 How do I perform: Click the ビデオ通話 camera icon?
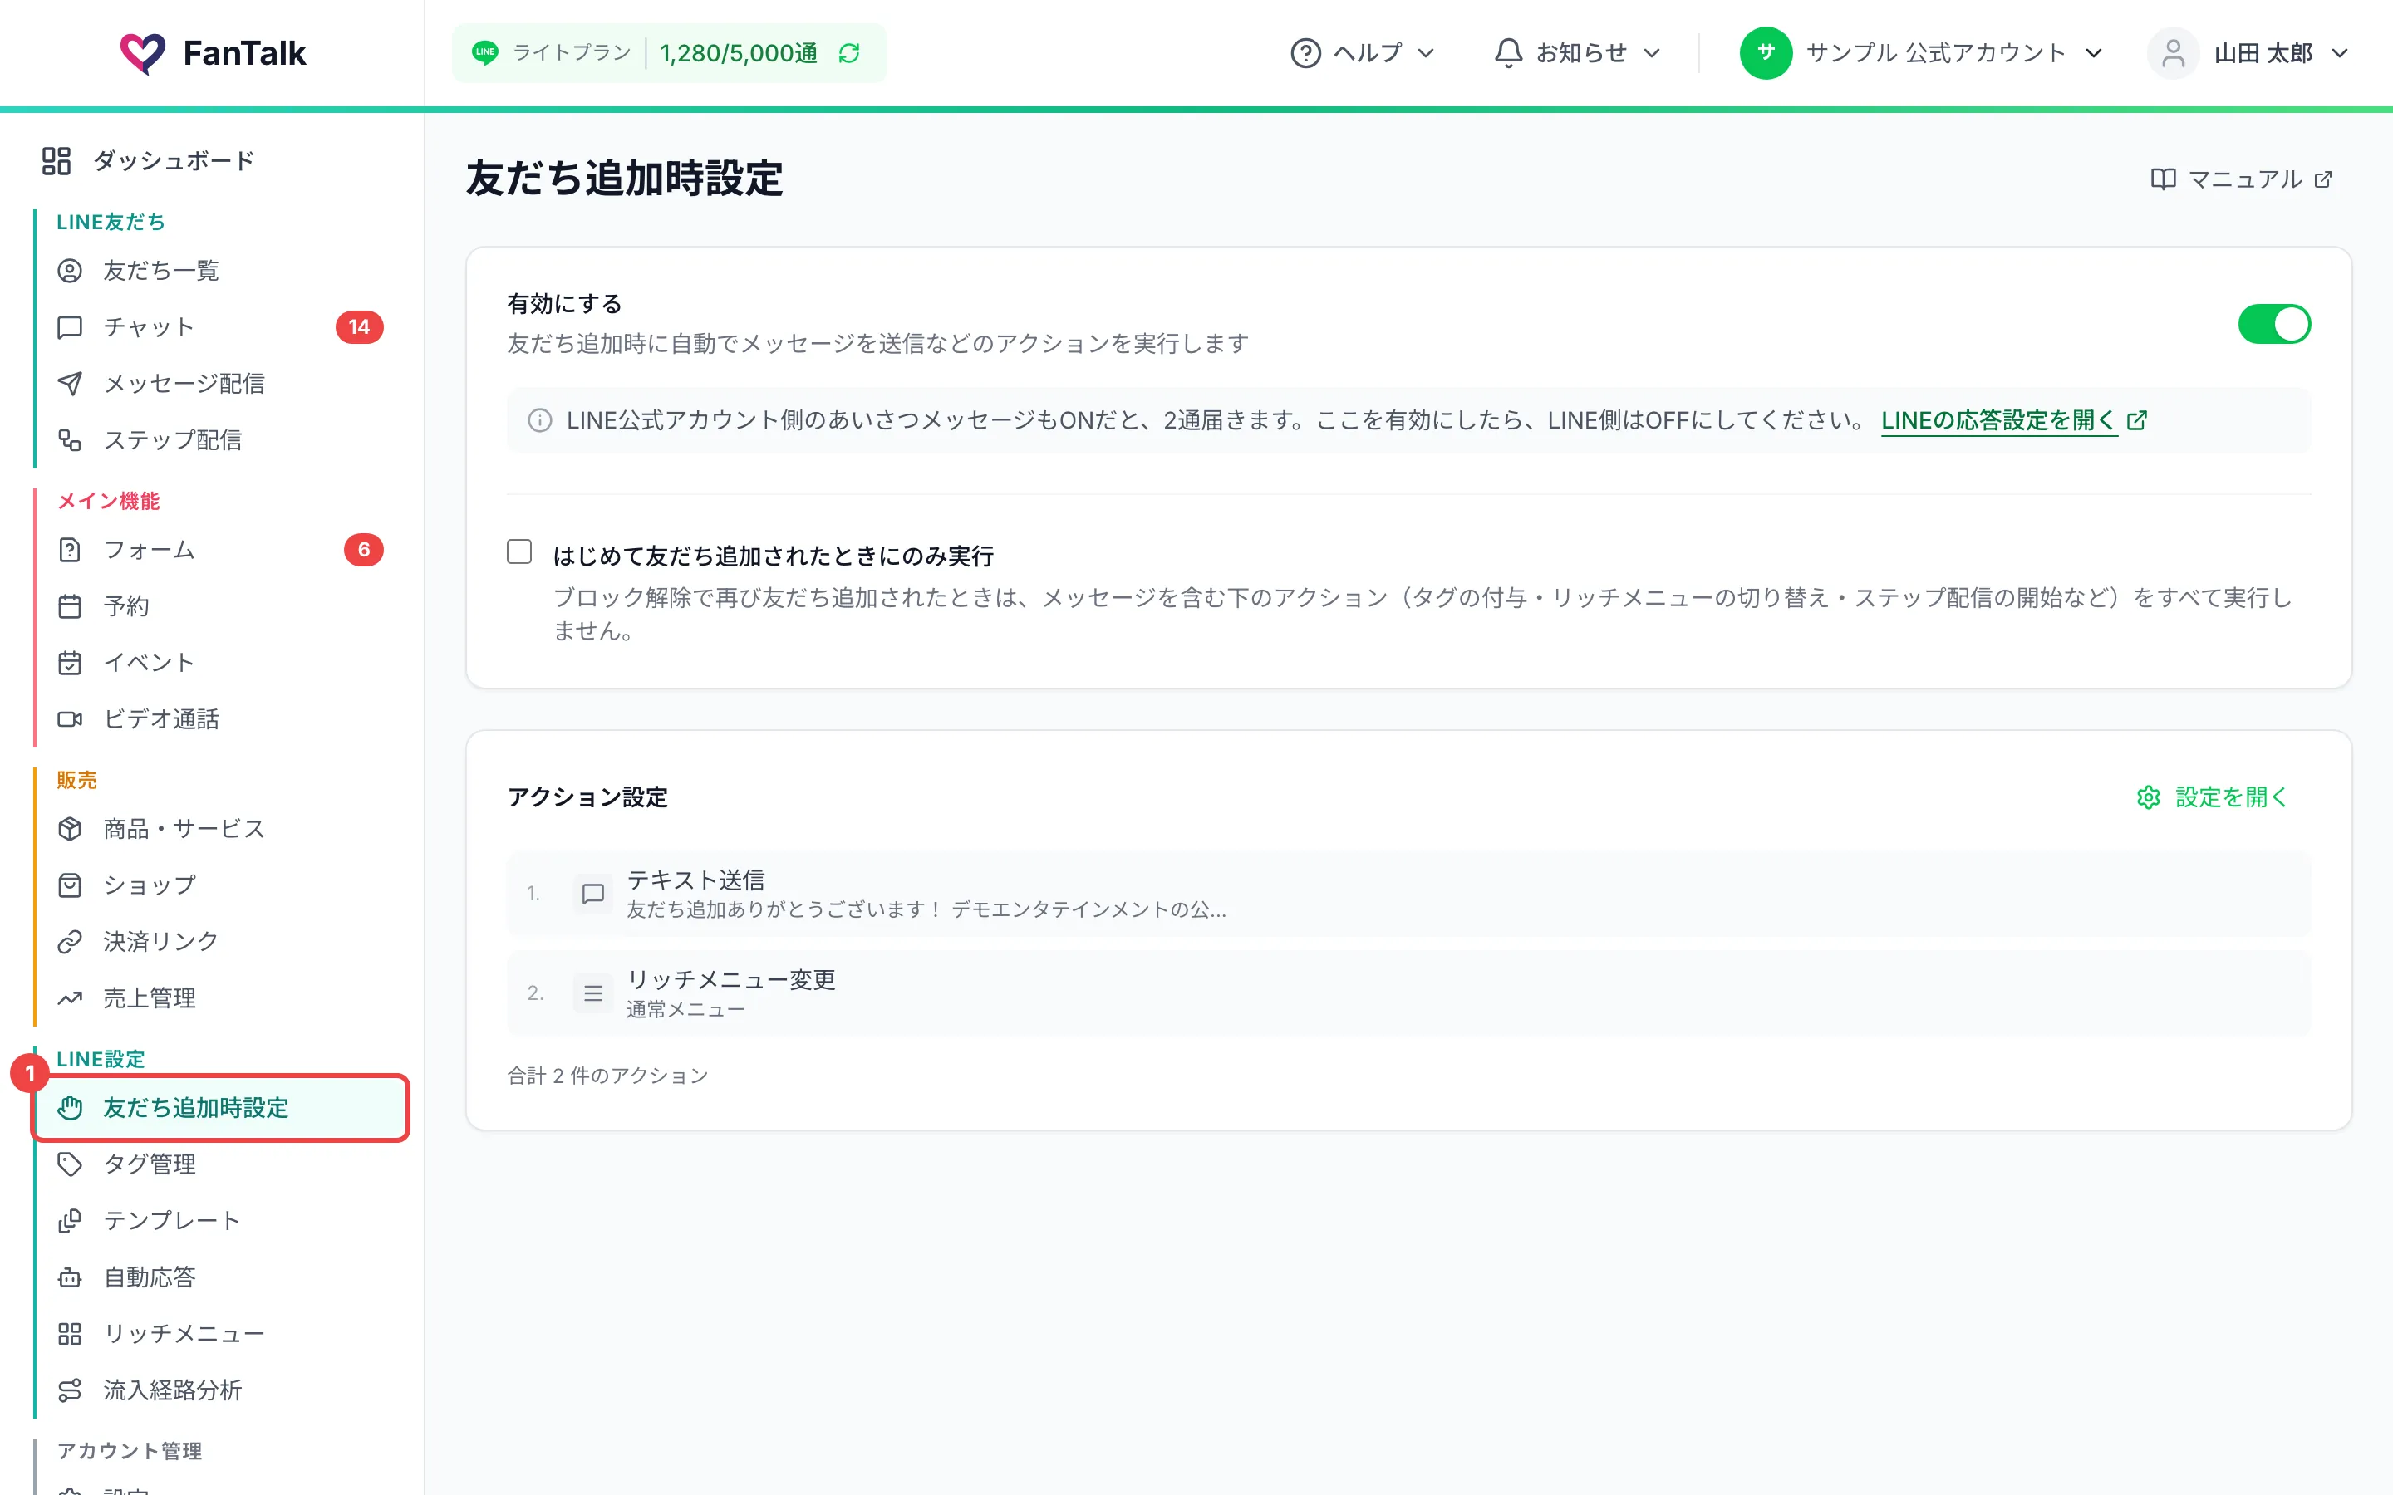(x=69, y=718)
